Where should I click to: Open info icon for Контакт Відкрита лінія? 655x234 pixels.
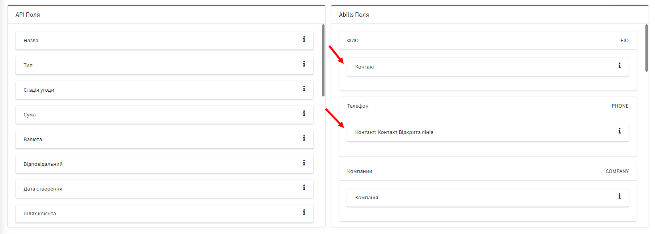(619, 131)
